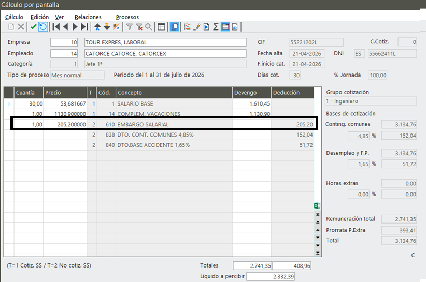Click the Cuantía column header

click(x=29, y=93)
